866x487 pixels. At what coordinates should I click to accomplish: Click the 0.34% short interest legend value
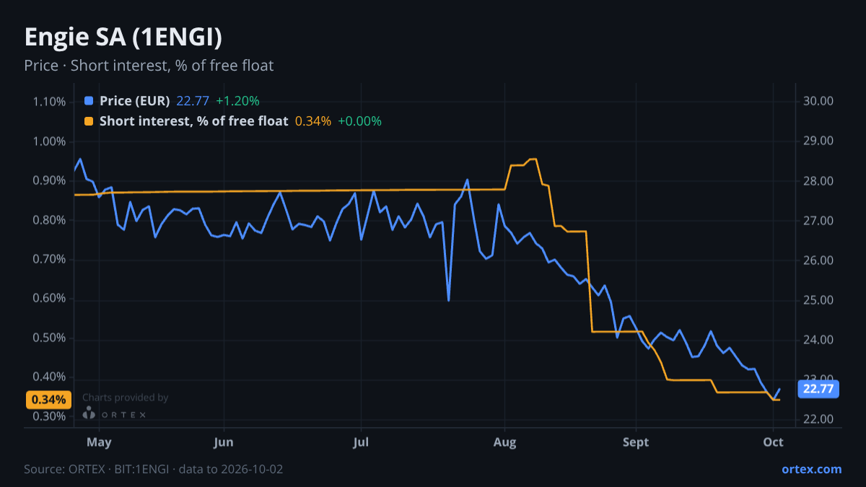[313, 121]
